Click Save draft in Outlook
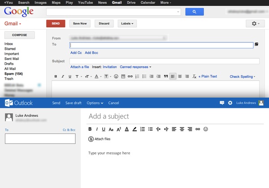 click(74, 103)
